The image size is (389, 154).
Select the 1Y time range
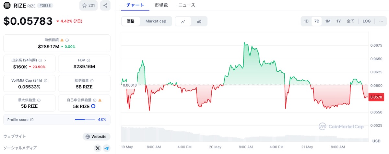coord(338,21)
